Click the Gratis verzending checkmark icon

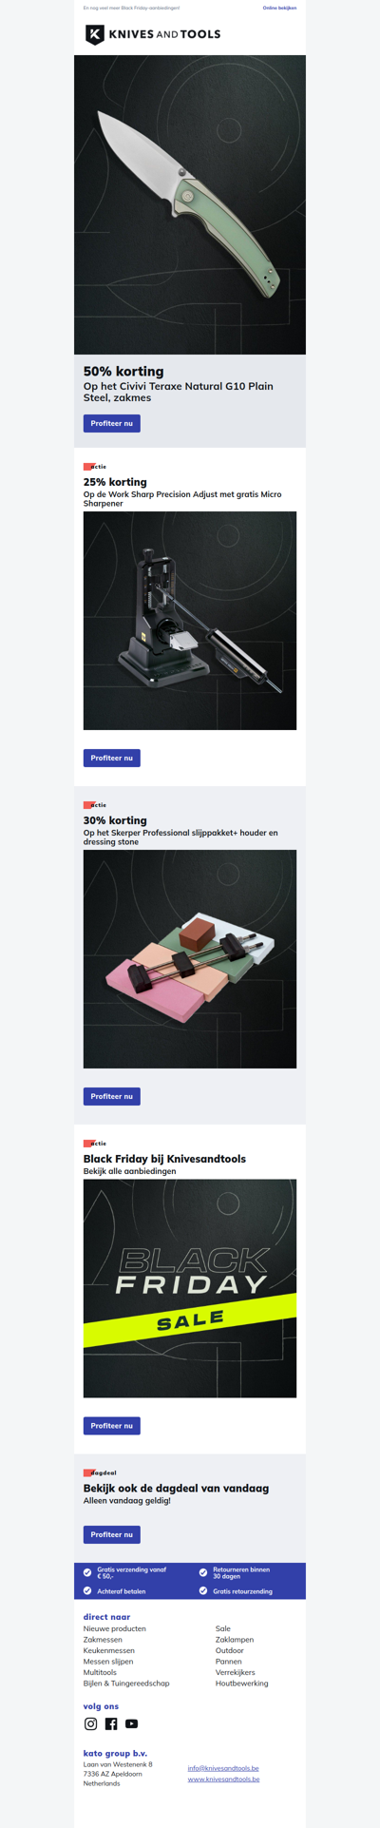[87, 1572]
